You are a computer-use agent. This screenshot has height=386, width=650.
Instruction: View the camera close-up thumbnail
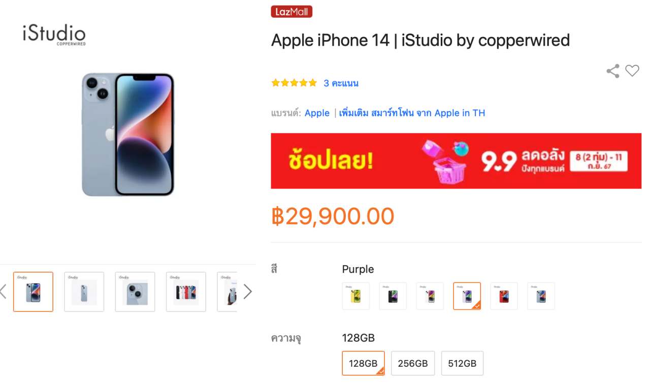(135, 292)
